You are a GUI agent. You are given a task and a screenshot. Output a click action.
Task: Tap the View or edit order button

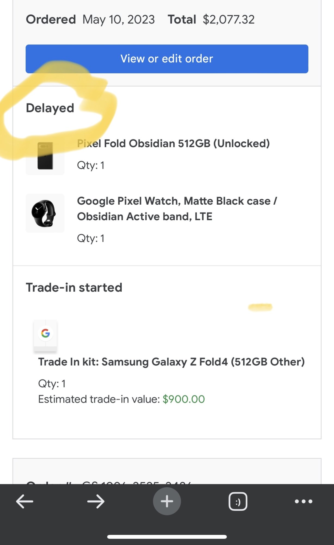pyautogui.click(x=167, y=59)
